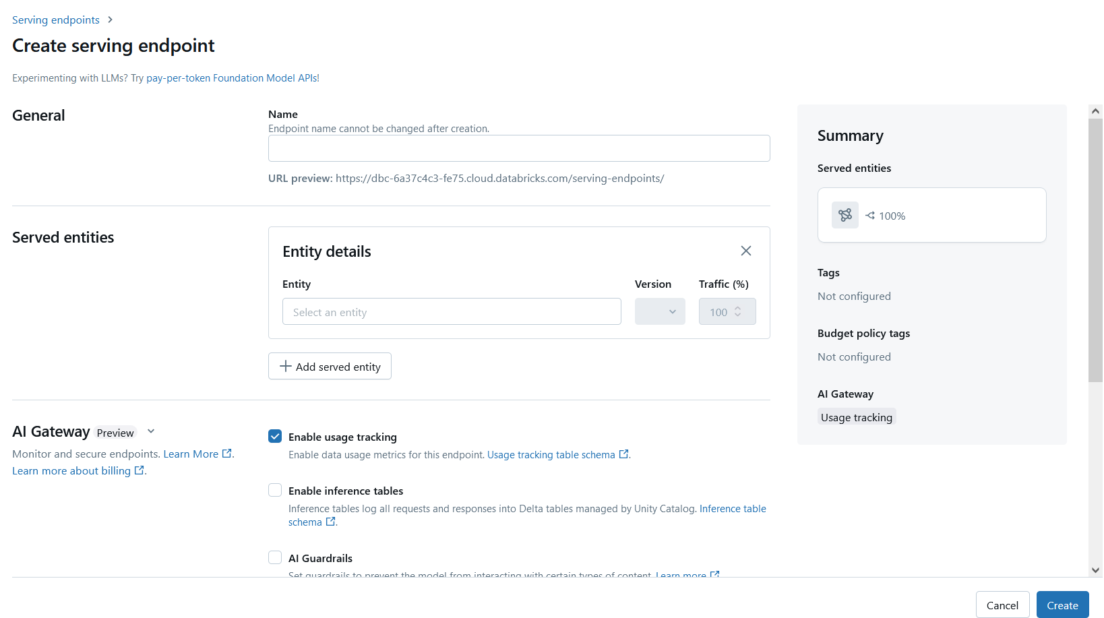The height and width of the screenshot is (618, 1104).
Task: Click the plus icon on Add served entity
Action: (x=286, y=366)
